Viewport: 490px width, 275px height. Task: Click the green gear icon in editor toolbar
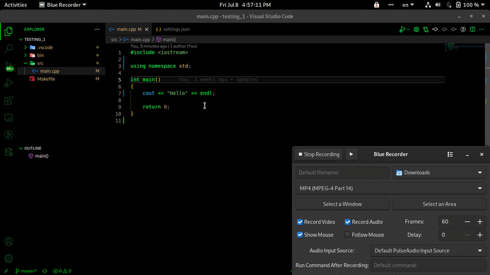click(x=417, y=29)
